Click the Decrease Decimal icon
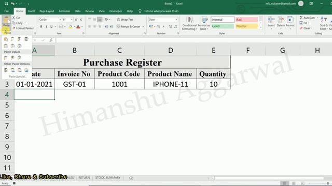The image size is (332, 186). 175,26
